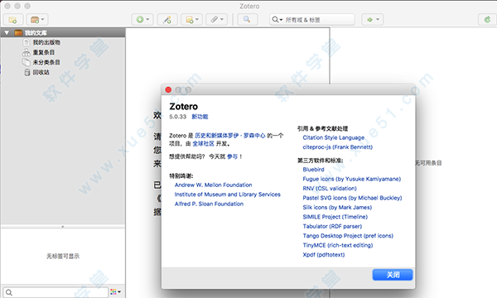Screen dimensions: 497x298
Task: Open TinyMCE (rich-text editing) link
Action: [x=338, y=245]
